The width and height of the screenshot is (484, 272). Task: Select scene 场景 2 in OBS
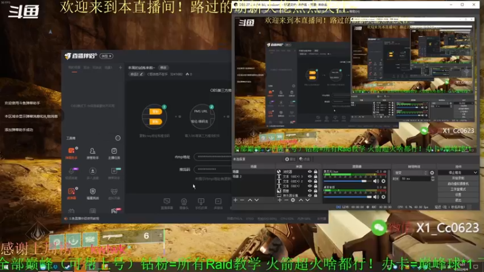click(x=253, y=176)
